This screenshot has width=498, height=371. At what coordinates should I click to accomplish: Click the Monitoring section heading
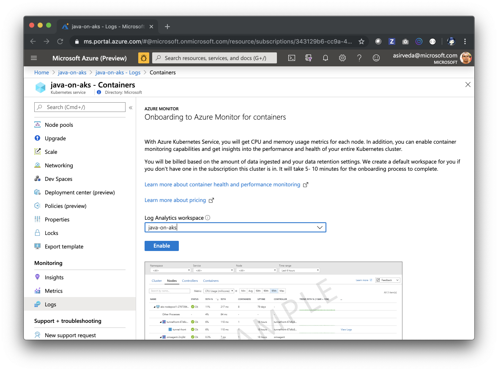48,263
